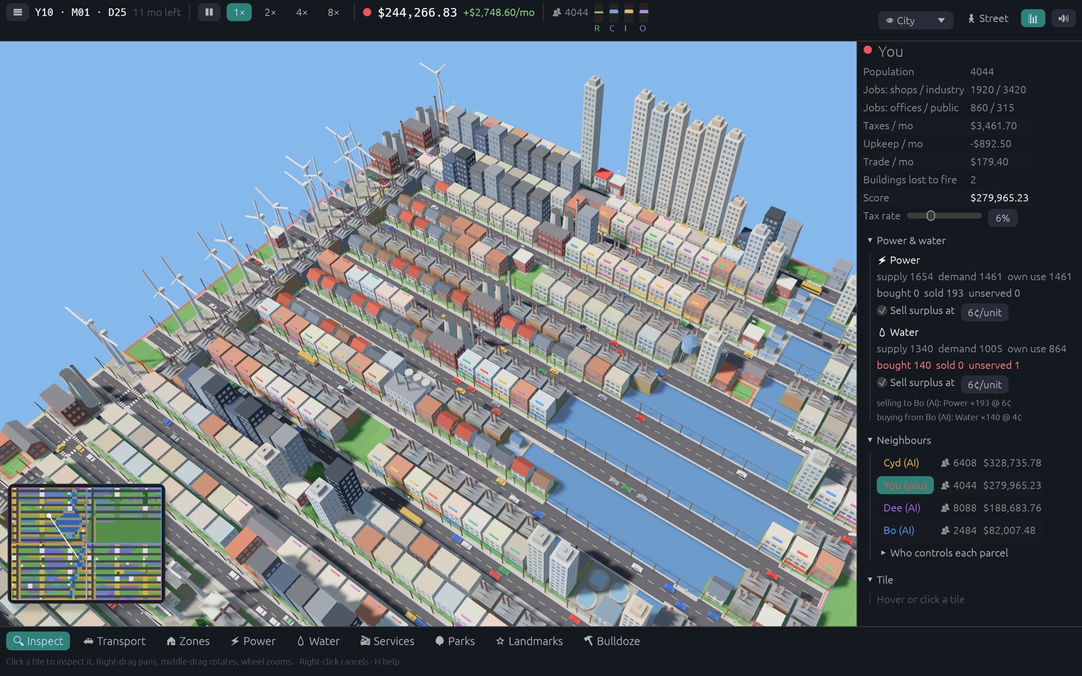Adjust the tax rate slider
Viewport: 1082px width, 676px height.
click(944, 216)
